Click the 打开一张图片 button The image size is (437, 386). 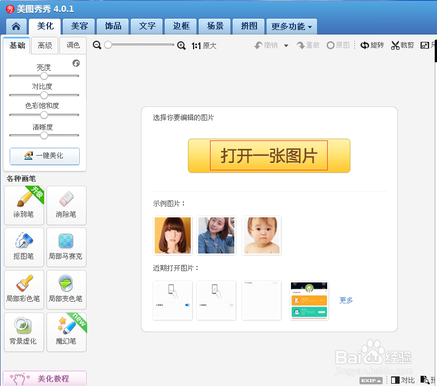269,156
